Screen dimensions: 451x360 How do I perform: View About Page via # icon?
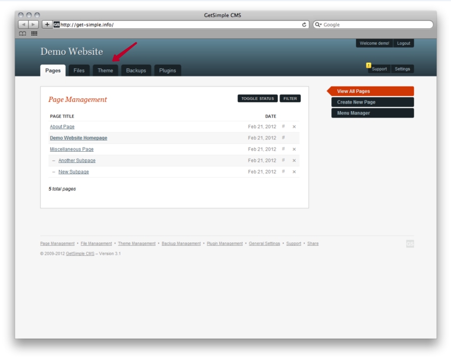click(x=283, y=126)
